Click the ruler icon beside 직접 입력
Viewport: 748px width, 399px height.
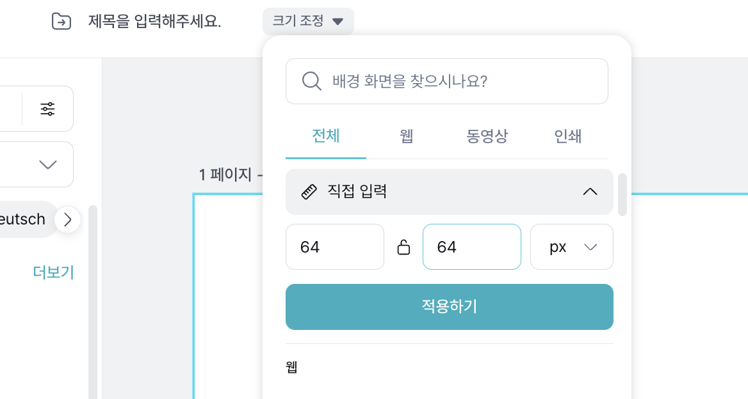(x=309, y=191)
